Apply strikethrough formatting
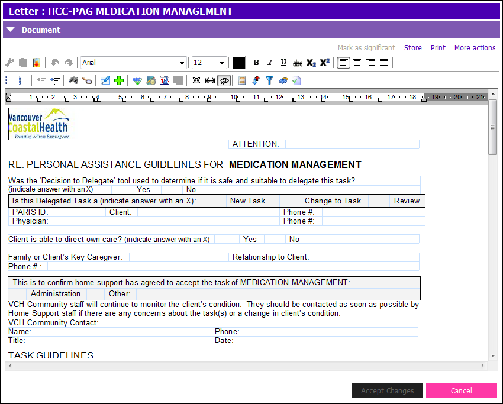 tap(298, 63)
